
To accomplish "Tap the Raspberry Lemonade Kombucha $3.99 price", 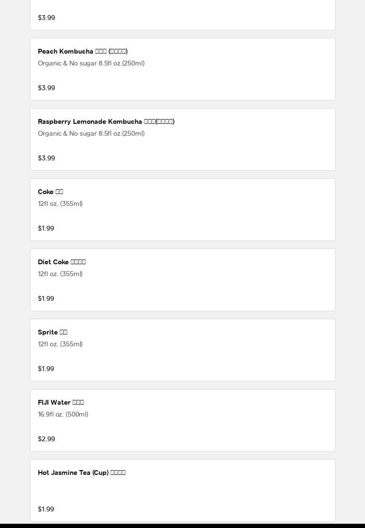I will (x=46, y=158).
